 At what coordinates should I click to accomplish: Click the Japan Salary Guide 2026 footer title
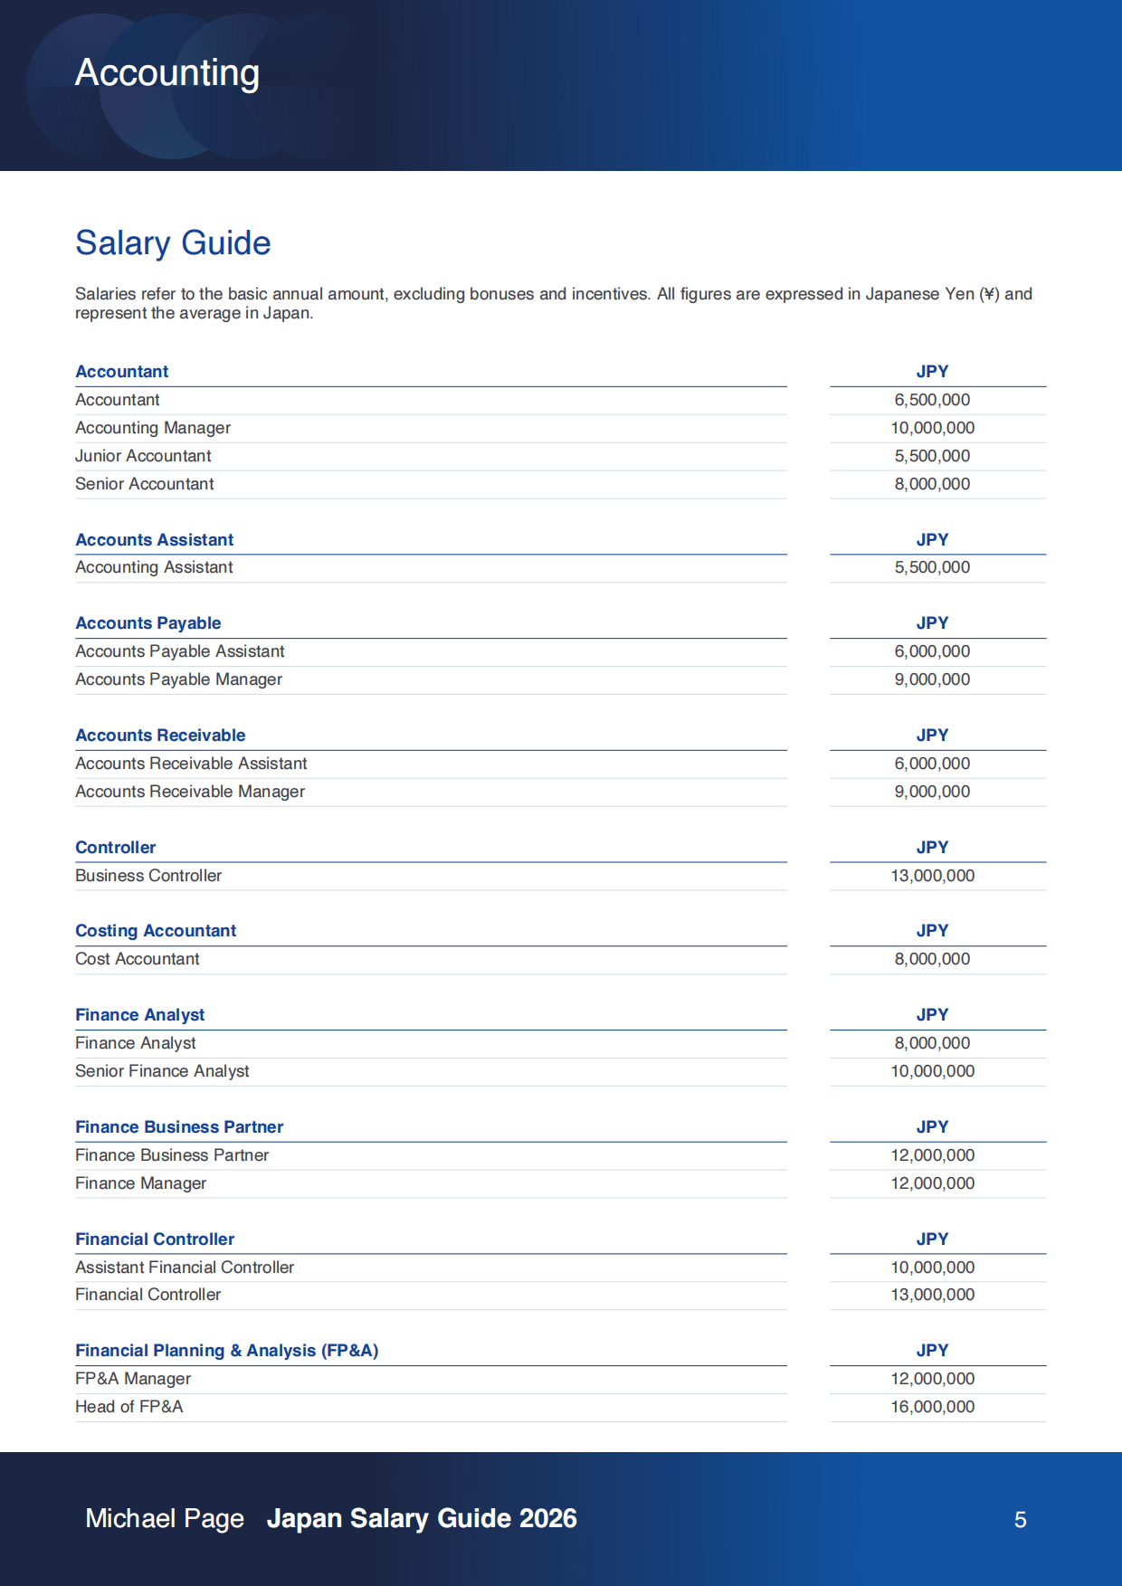422,1518
